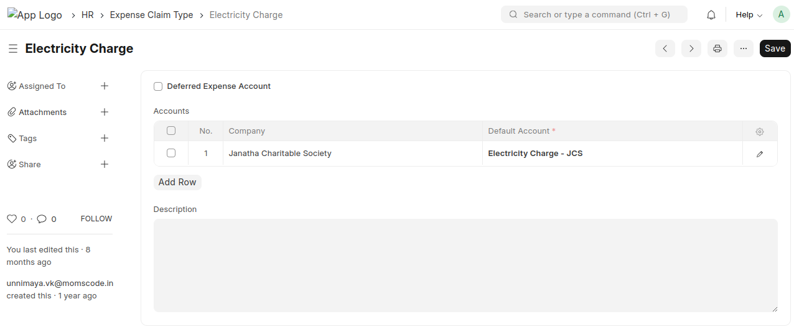Screen dimensions: 794x332
Task: Like this document with the heart icon
Action: [x=11, y=219]
